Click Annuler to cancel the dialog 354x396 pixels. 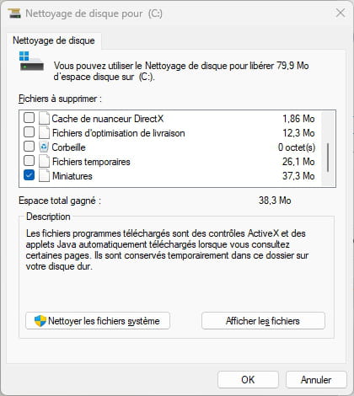tap(316, 380)
